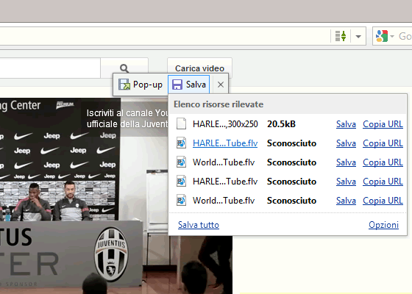Image resolution: width=412 pixels, height=294 pixels.
Task: Open the underlined HARLE...Tube.flv link
Action: 225,143
